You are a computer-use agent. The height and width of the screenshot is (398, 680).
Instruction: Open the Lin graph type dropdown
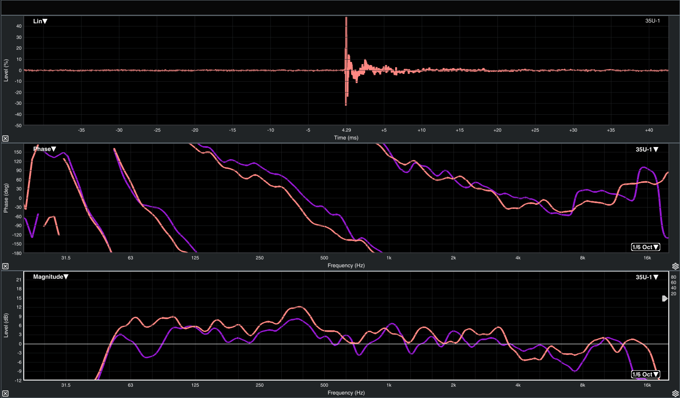coord(40,21)
